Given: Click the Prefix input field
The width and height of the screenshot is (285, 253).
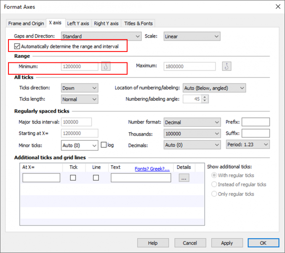Looking at the screenshot, I should tap(256, 122).
